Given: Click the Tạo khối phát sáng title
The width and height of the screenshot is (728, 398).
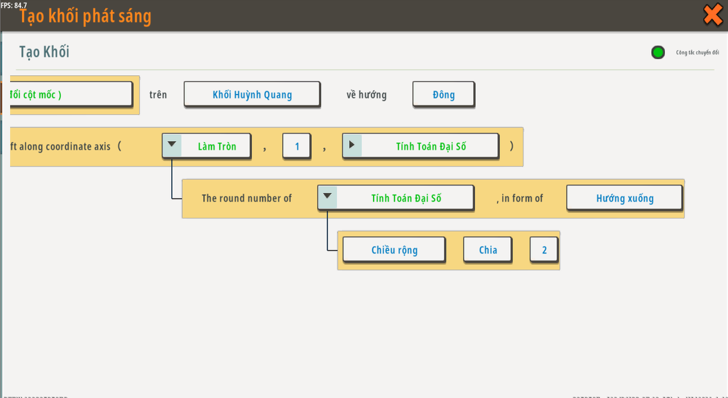Looking at the screenshot, I should pos(85,16).
